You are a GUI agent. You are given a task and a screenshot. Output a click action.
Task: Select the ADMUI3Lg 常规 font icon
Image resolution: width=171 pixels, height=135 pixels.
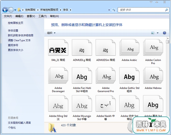pyautogui.click(x=82, y=48)
